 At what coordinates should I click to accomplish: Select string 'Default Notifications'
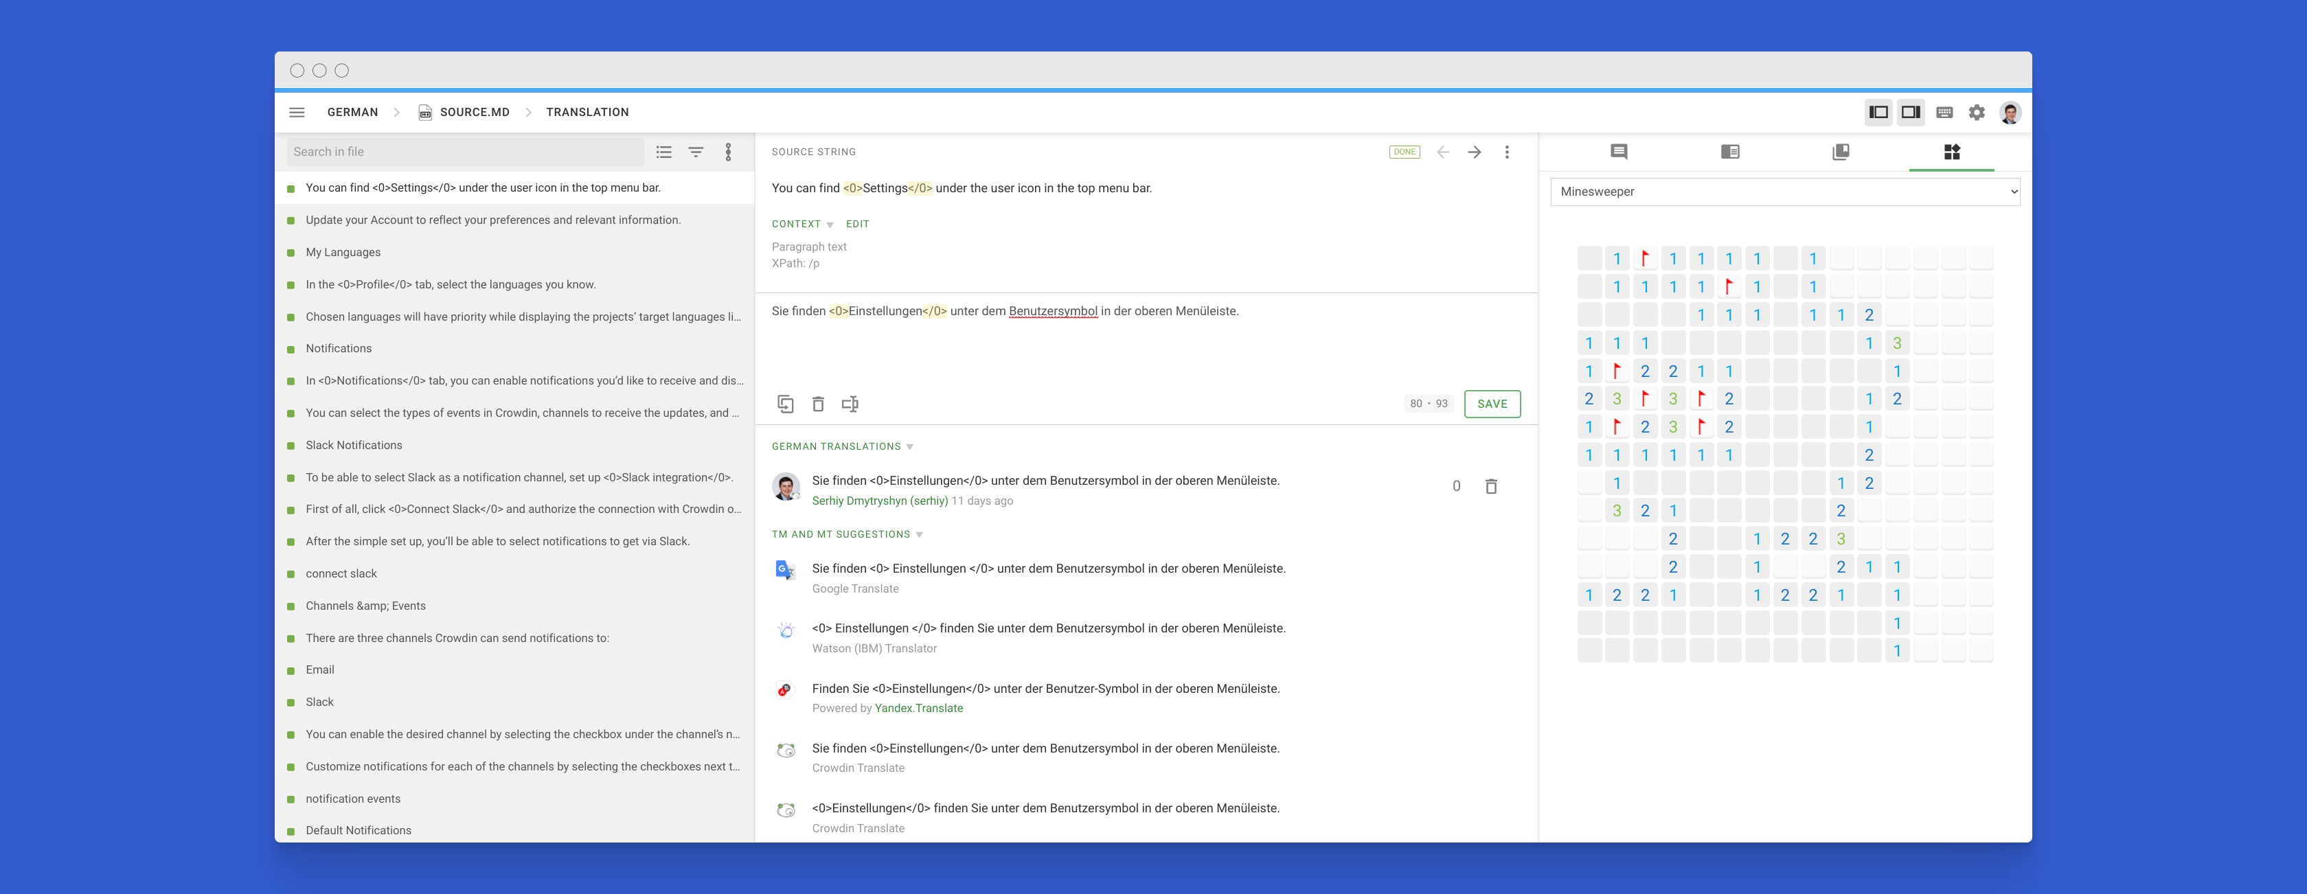tap(359, 830)
